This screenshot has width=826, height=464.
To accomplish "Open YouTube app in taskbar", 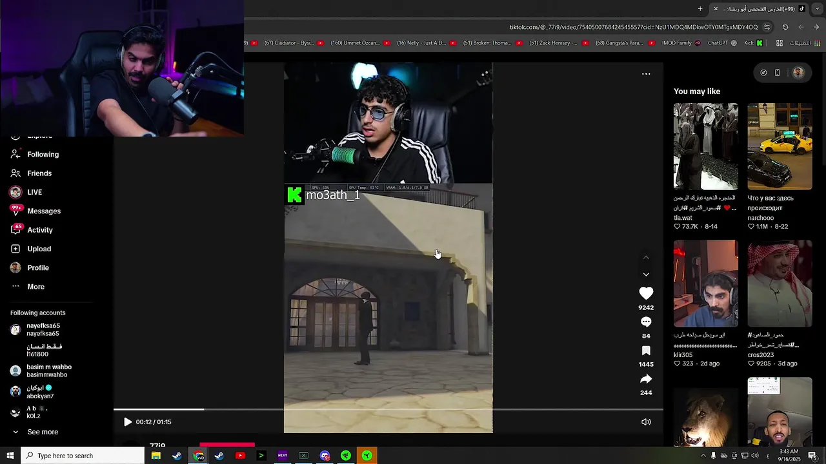I will click(240, 456).
